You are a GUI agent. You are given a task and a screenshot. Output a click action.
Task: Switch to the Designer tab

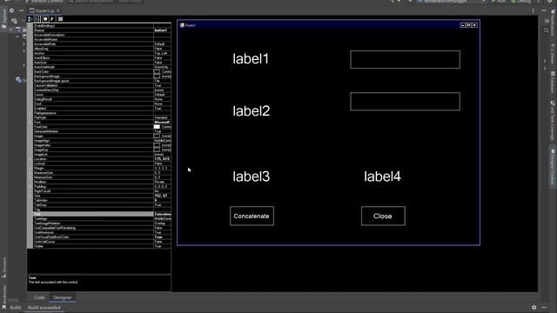63,297
